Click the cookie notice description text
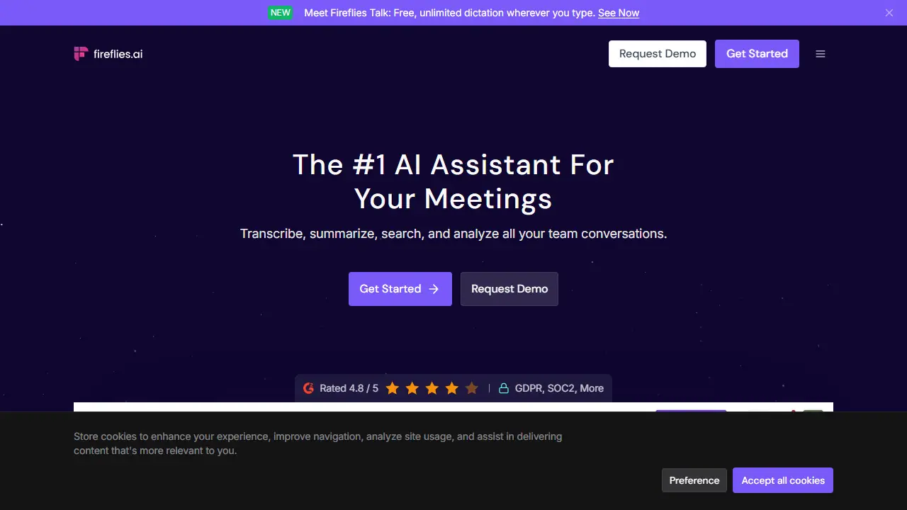The height and width of the screenshot is (510, 907). (318, 443)
